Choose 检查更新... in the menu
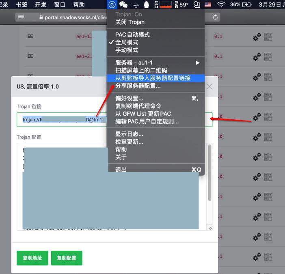 pyautogui.click(x=155, y=142)
